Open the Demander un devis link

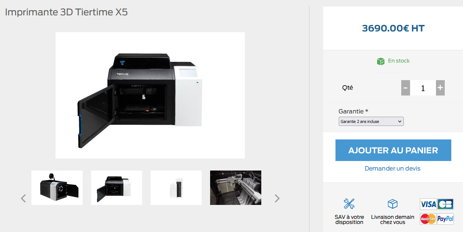click(x=392, y=168)
